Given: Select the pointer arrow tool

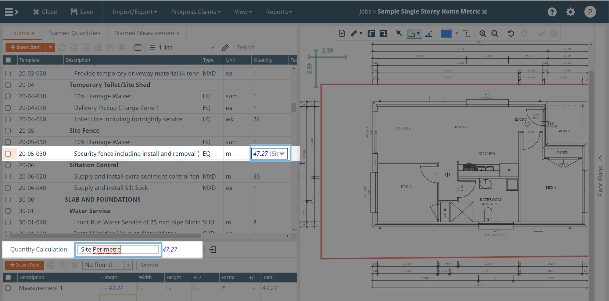Looking at the screenshot, I should pyautogui.click(x=399, y=33).
